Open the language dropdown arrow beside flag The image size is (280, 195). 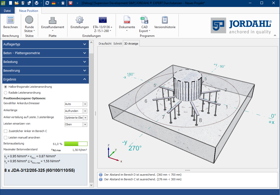pos(58,3)
